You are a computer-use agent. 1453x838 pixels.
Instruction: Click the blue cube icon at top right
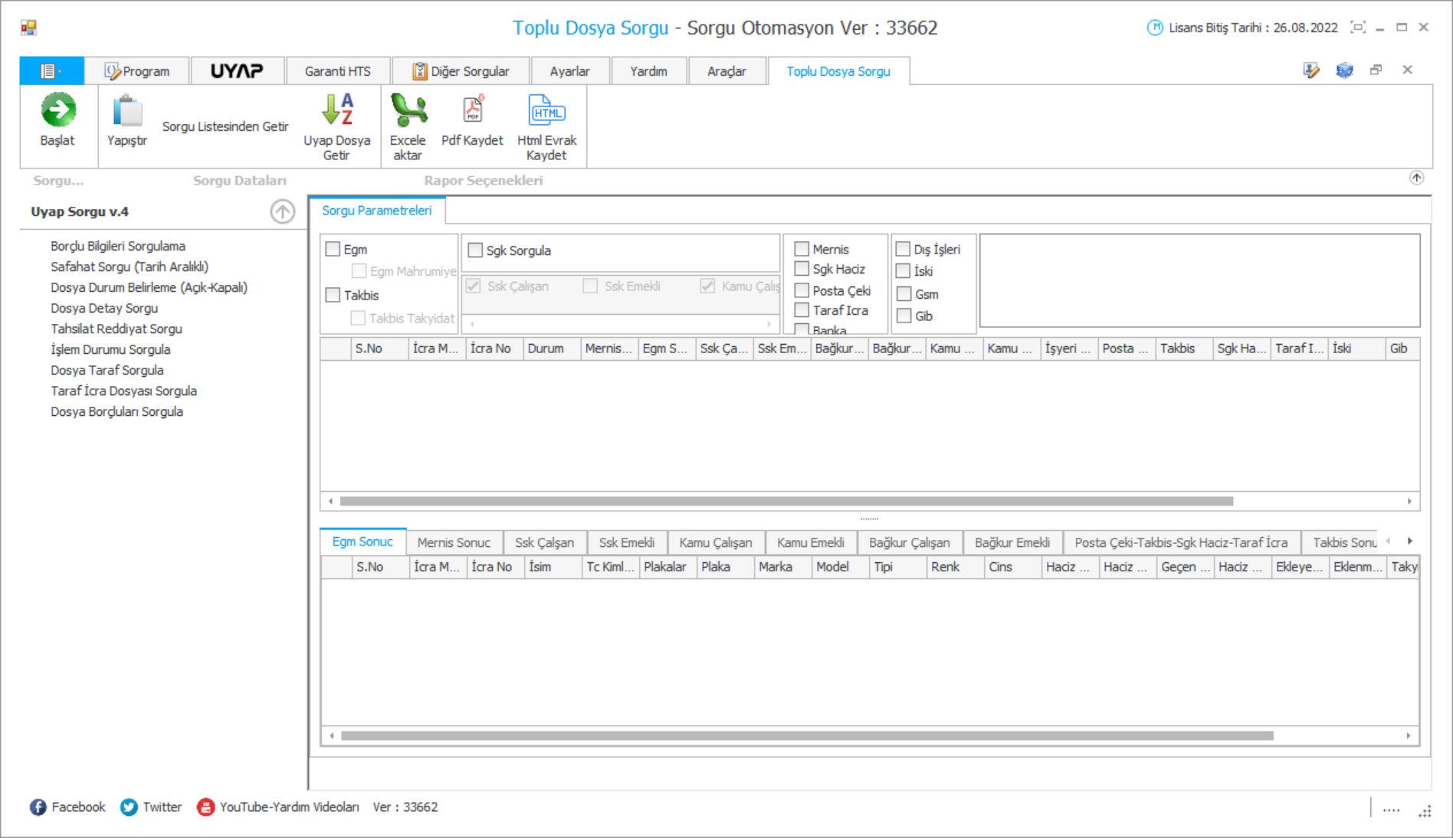(1344, 70)
